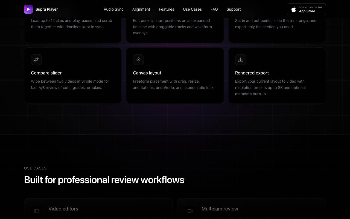Open the Features nav link
The width and height of the screenshot is (350, 219).
167,9
